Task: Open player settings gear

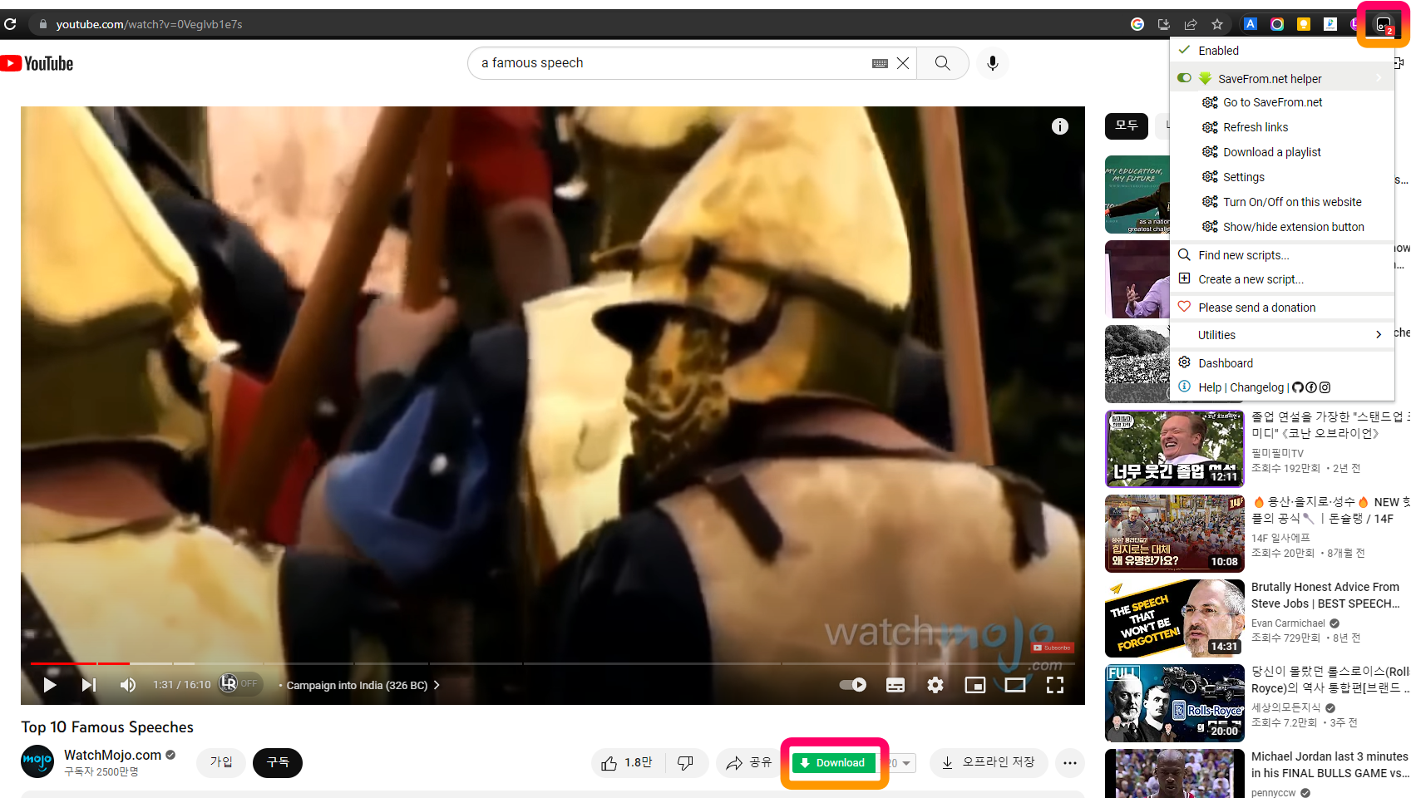Action: coord(935,685)
